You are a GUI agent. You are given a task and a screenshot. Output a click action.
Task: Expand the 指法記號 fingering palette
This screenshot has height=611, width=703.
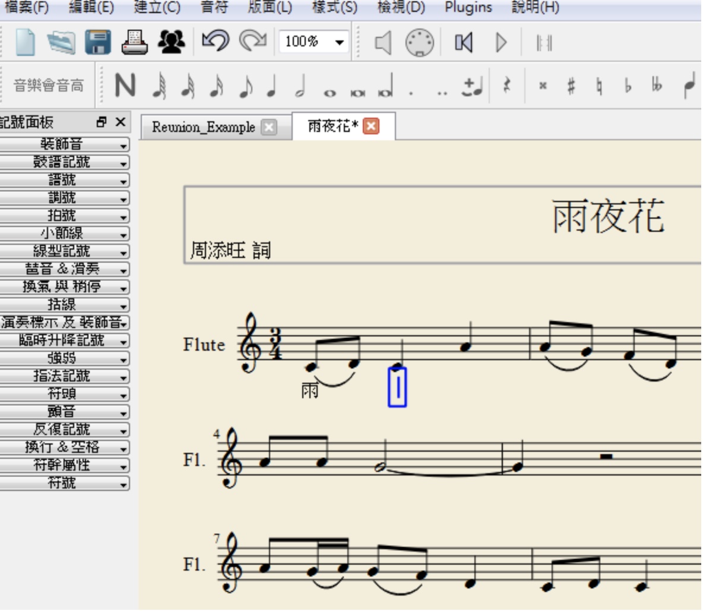[x=64, y=376]
